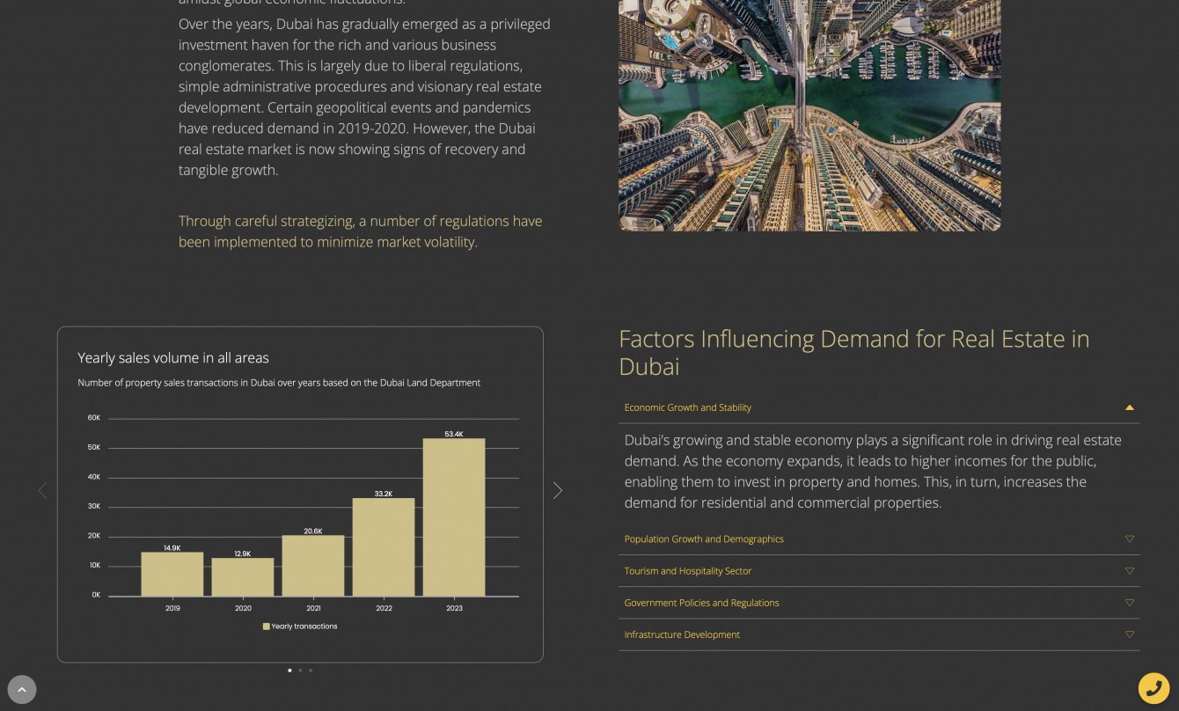Select the third carousel pagination dot

311,671
